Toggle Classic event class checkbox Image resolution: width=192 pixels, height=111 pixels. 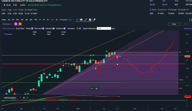point(32,28)
